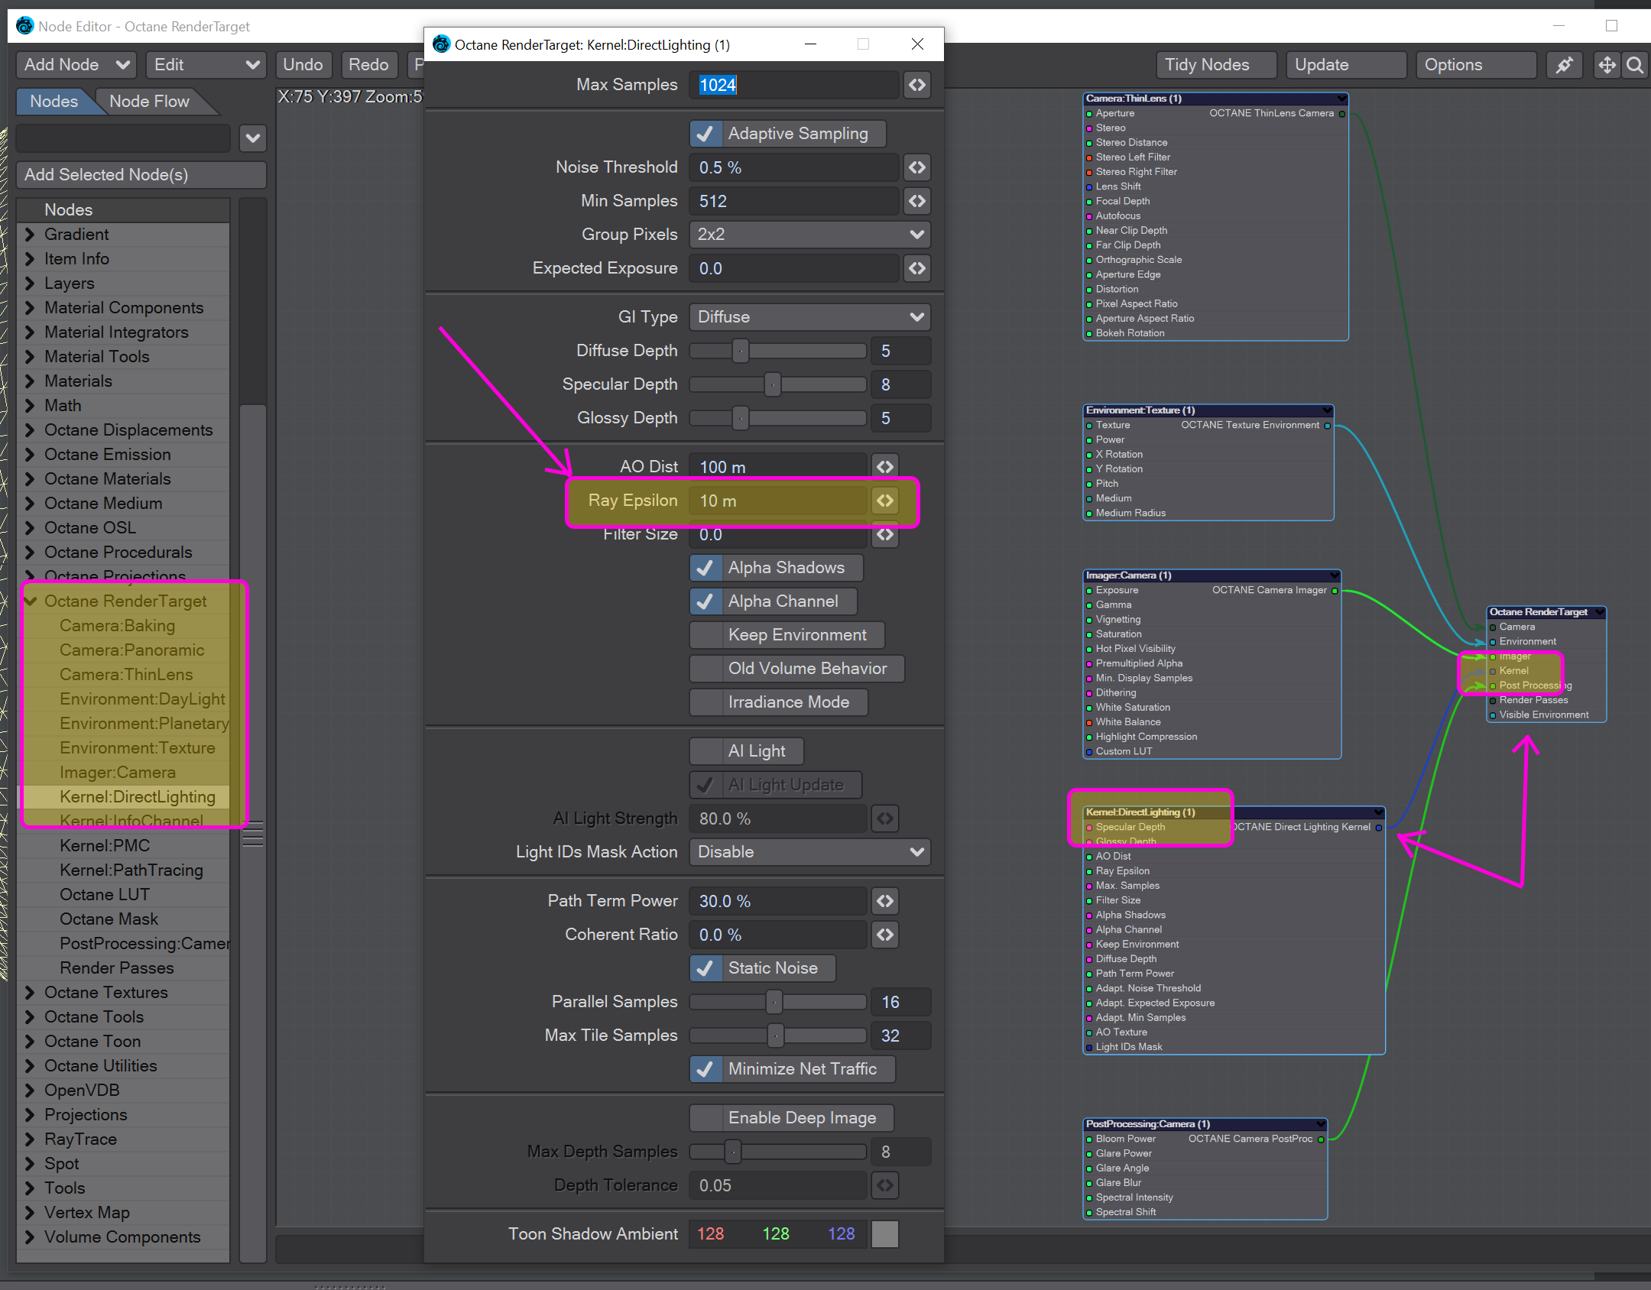Open the Add Node menu
Image resolution: width=1651 pixels, height=1290 pixels.
click(76, 65)
